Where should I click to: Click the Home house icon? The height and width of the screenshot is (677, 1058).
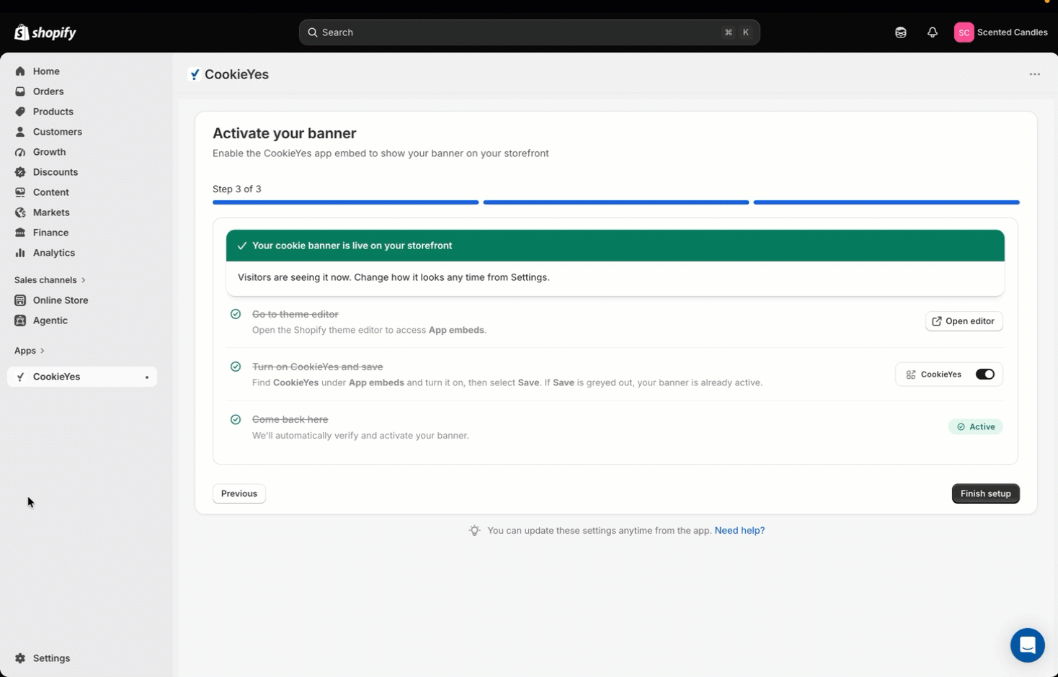pyautogui.click(x=20, y=71)
